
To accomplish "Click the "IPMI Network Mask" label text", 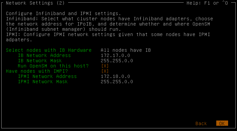I will tap(43, 82).
